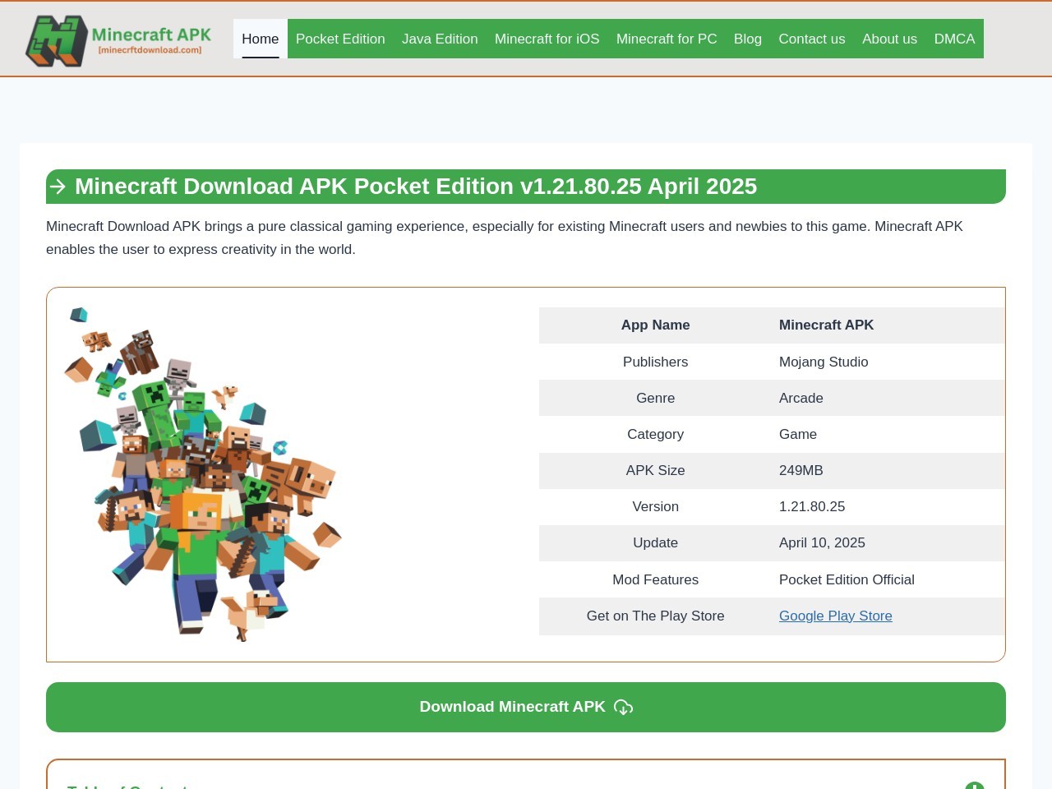Click the cloud download icon
The width and height of the screenshot is (1052, 789).
click(x=623, y=708)
